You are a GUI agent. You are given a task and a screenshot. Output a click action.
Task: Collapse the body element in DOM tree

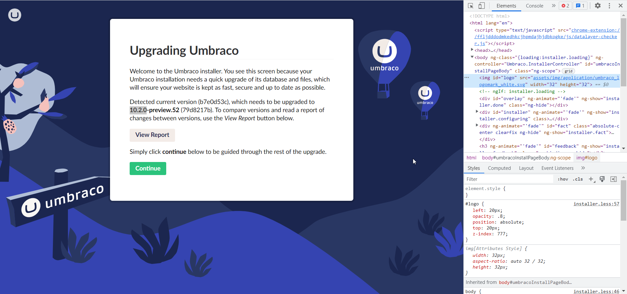(472, 57)
